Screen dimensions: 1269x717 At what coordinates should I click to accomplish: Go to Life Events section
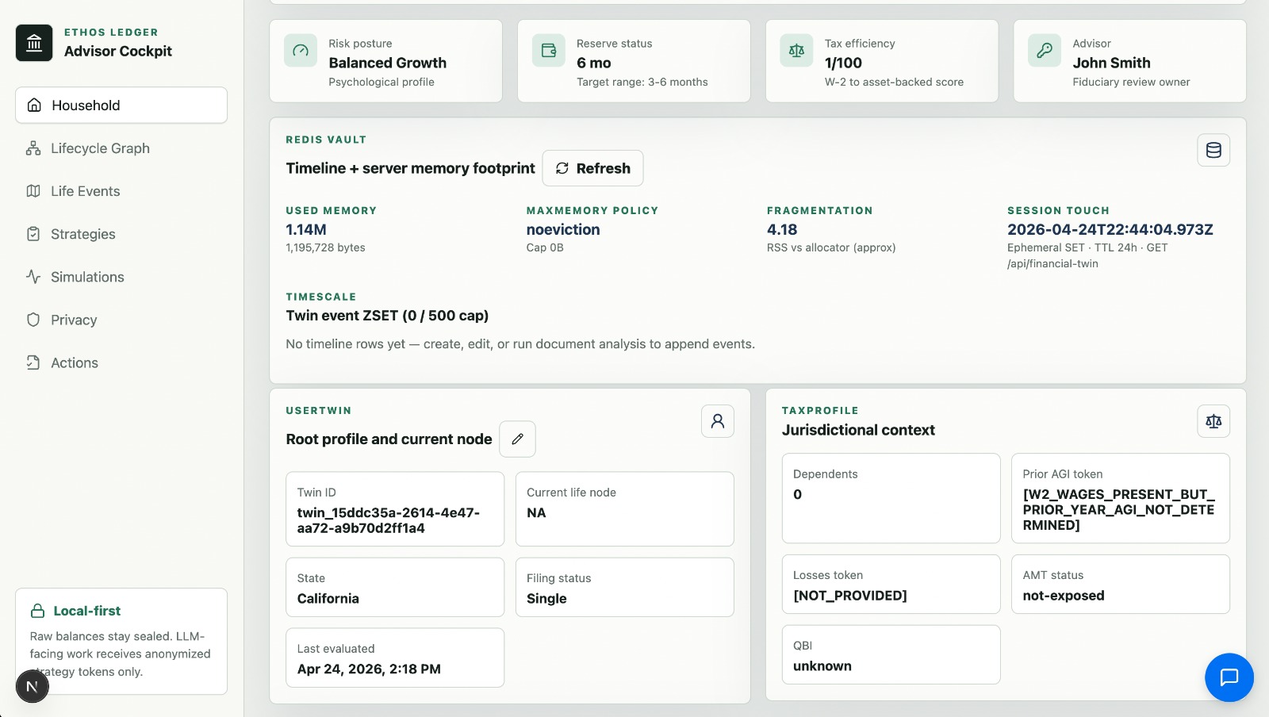85,191
